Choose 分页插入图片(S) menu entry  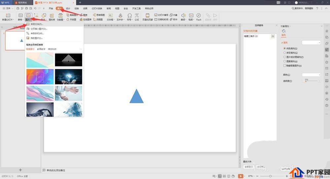(54, 29)
